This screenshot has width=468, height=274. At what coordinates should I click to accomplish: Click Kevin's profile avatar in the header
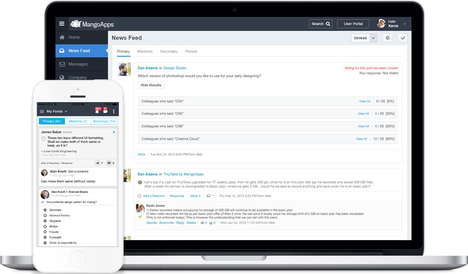[x=381, y=24]
